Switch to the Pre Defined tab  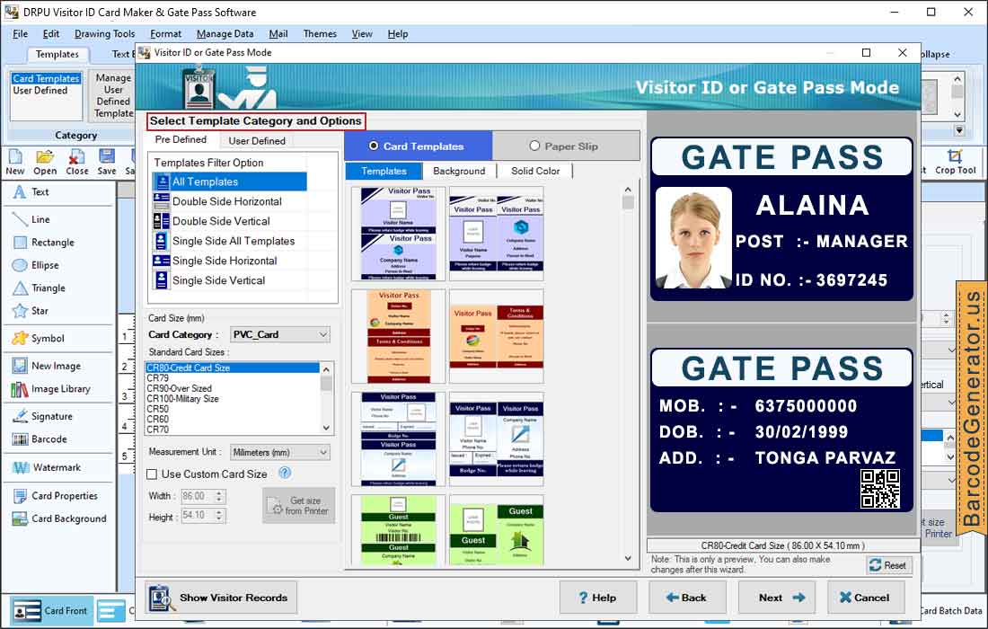181,139
